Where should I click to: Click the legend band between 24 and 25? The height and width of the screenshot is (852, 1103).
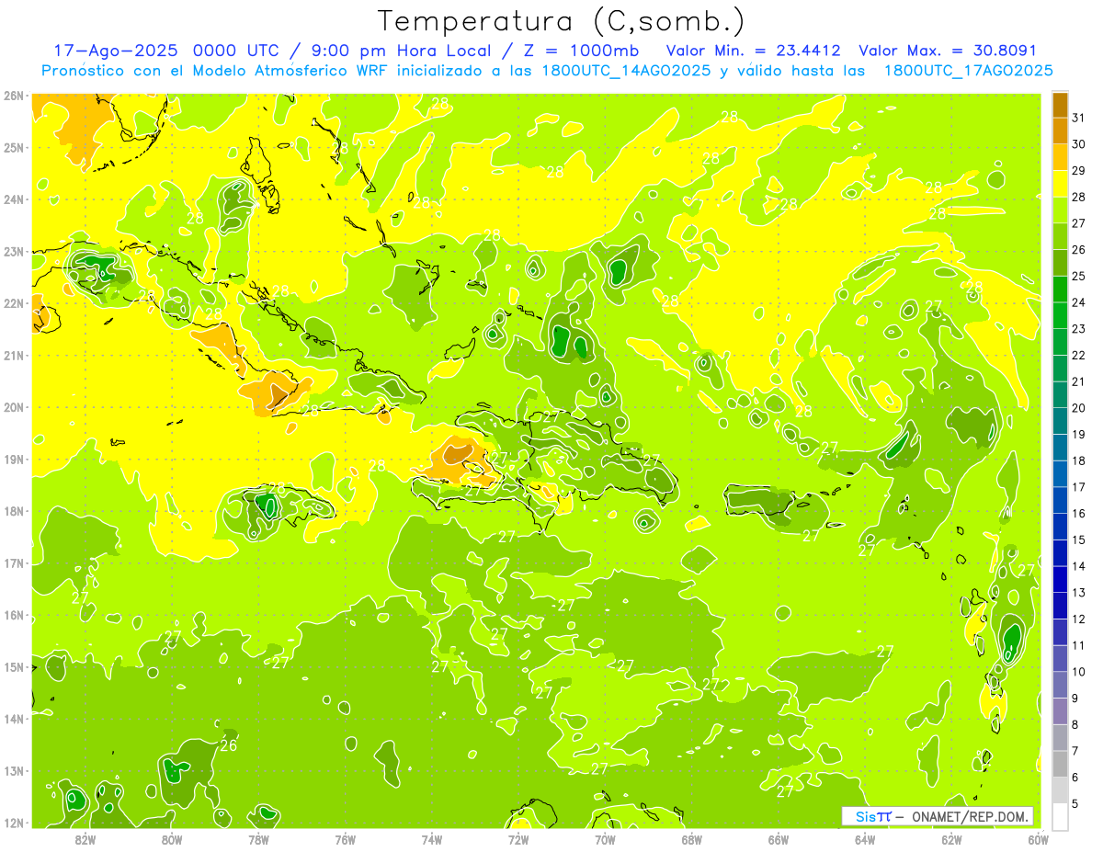point(1060,290)
